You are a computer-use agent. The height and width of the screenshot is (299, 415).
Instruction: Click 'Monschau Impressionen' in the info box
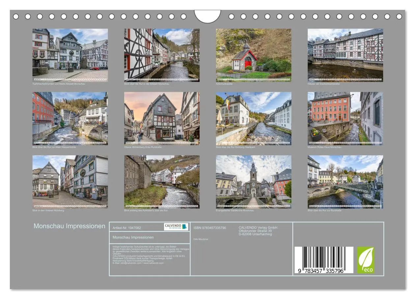click(x=133, y=237)
